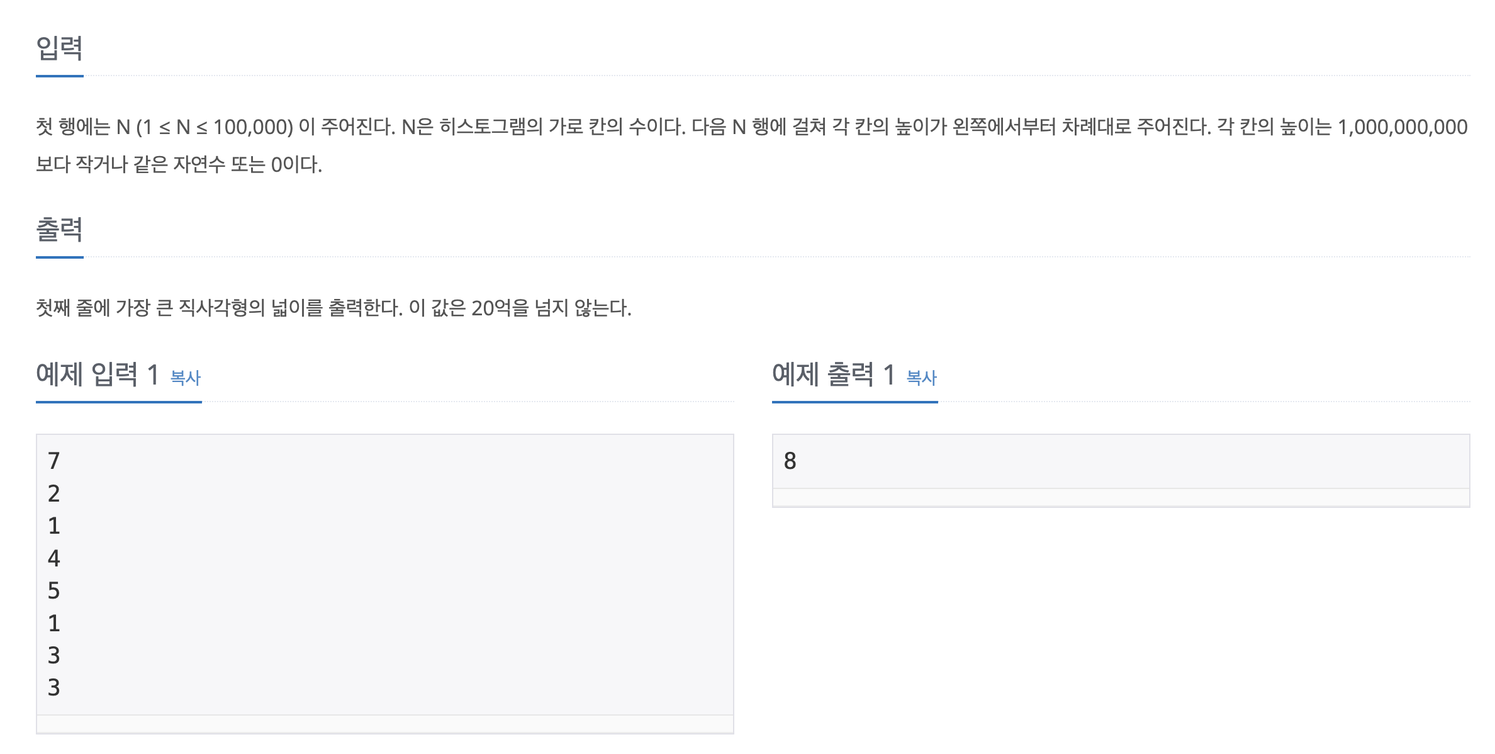
Task: Copy sample output via 복사 link beside 예제 출력 1
Action: pyautogui.click(x=922, y=378)
